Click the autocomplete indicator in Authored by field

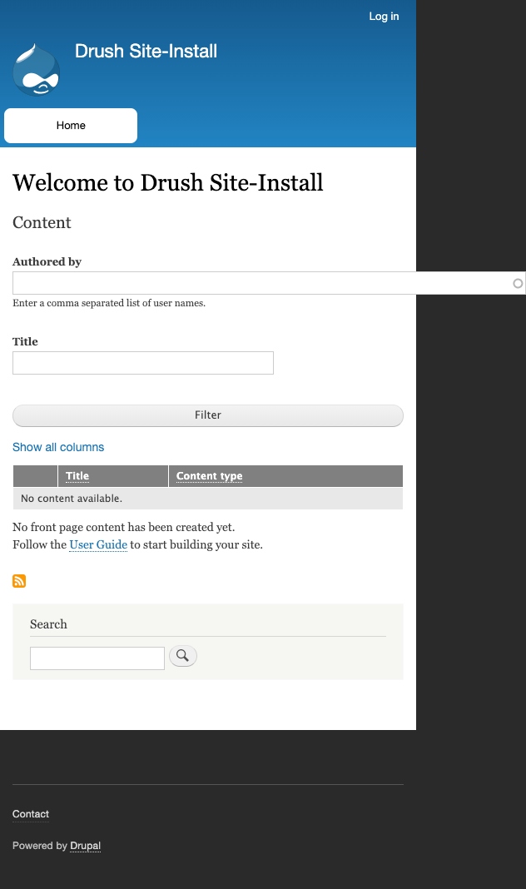[x=517, y=283]
